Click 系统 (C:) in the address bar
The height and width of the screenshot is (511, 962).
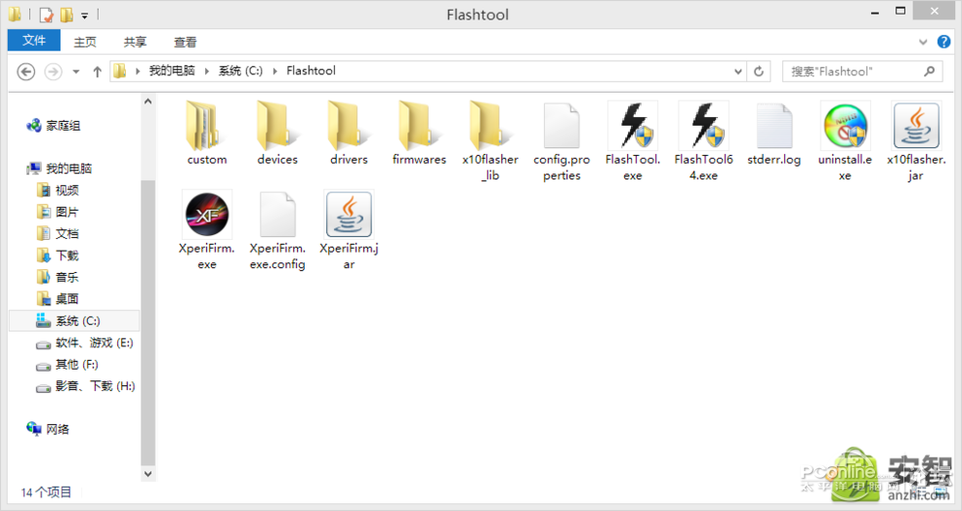240,71
